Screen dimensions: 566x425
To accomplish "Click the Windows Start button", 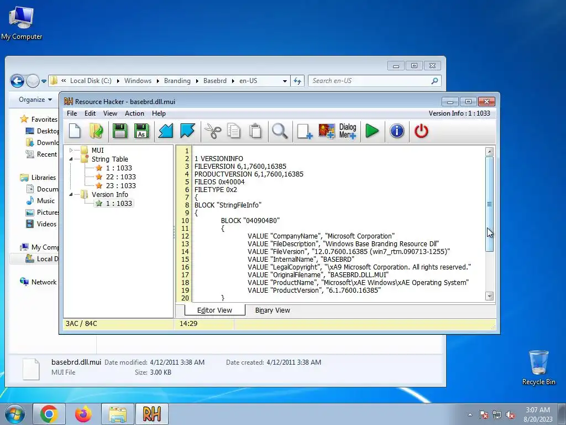I will 15,414.
